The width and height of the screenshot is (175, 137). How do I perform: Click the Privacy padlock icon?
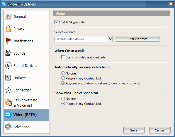8,29
